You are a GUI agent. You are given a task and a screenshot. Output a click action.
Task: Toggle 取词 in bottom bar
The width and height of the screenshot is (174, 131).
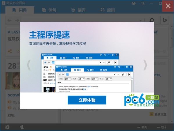click(142, 127)
